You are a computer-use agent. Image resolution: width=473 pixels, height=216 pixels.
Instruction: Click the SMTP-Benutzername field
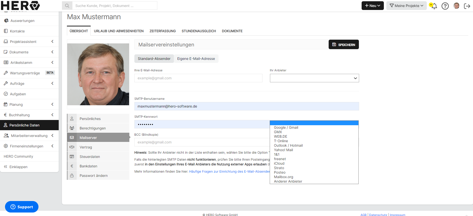click(x=246, y=106)
